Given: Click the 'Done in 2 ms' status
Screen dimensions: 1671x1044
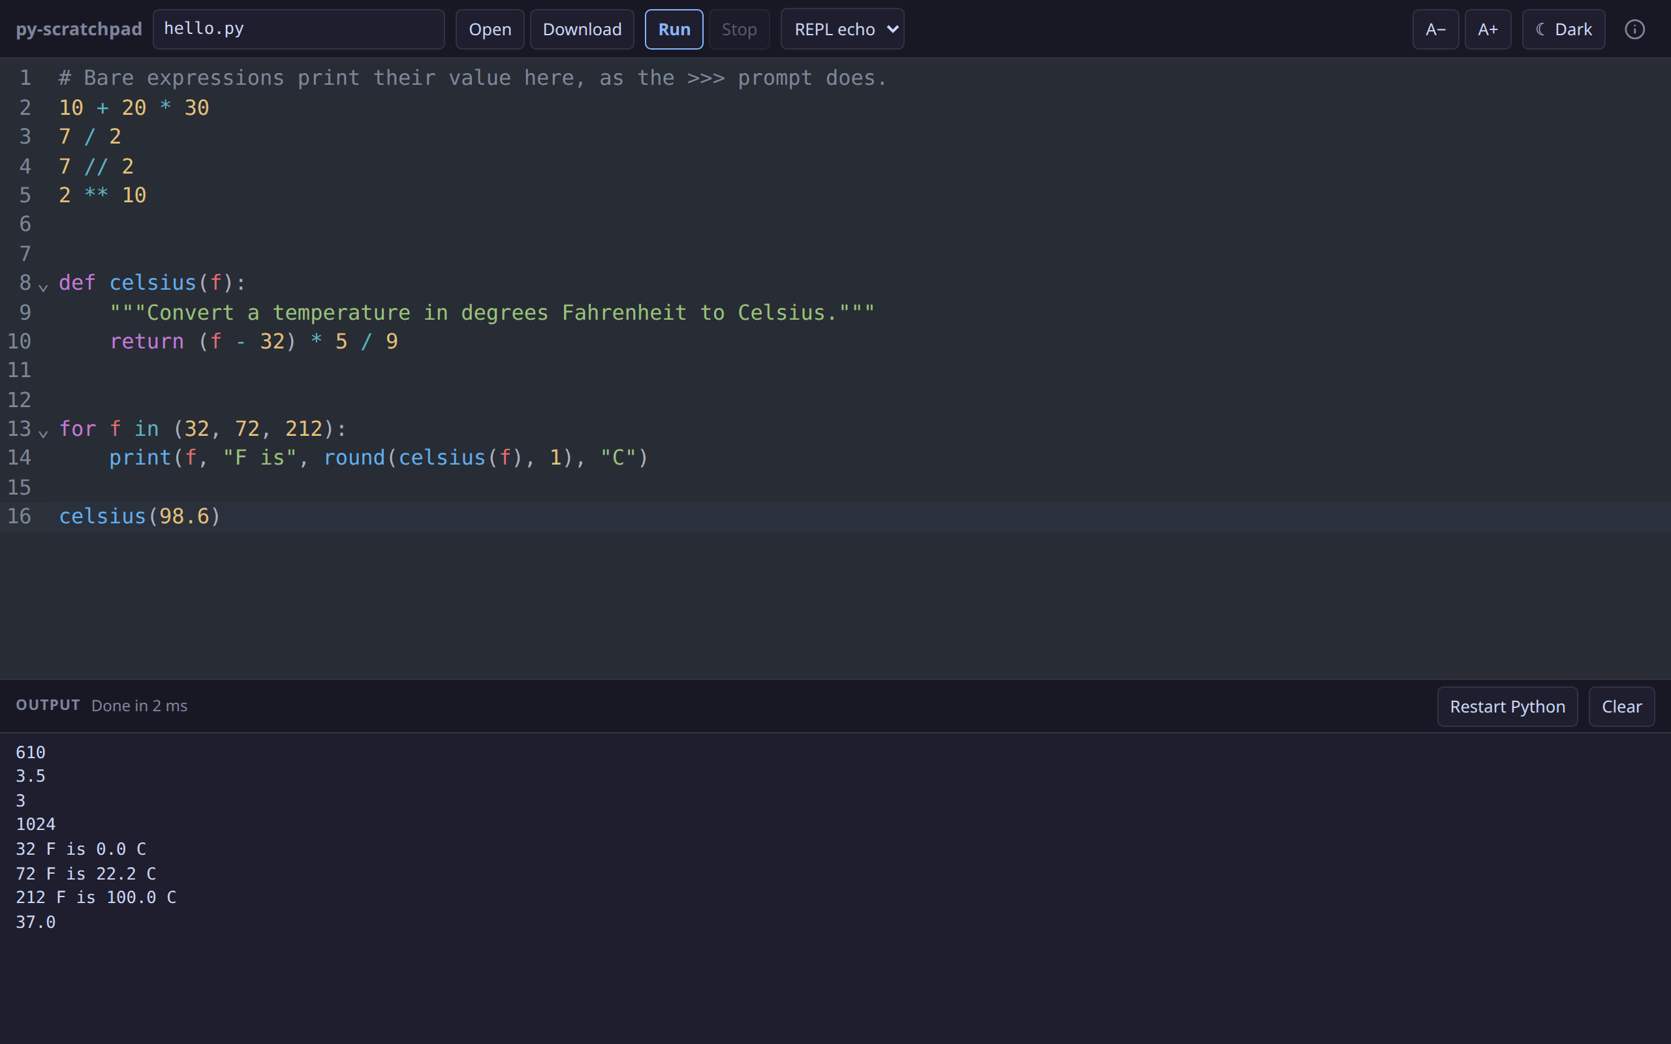Looking at the screenshot, I should (x=140, y=705).
